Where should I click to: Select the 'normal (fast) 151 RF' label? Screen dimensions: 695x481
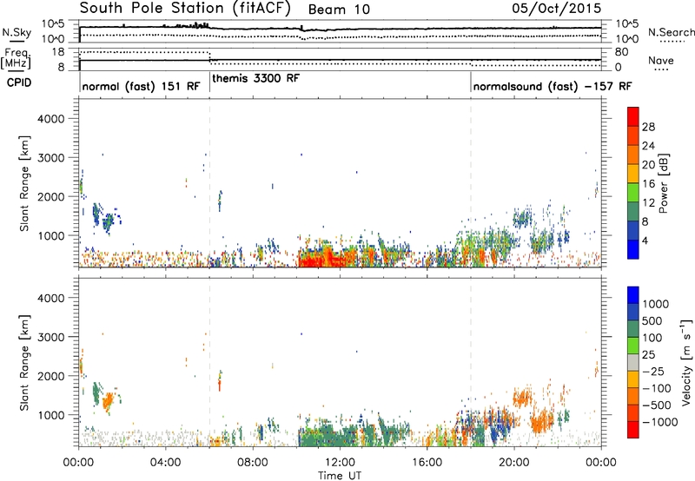click(141, 86)
